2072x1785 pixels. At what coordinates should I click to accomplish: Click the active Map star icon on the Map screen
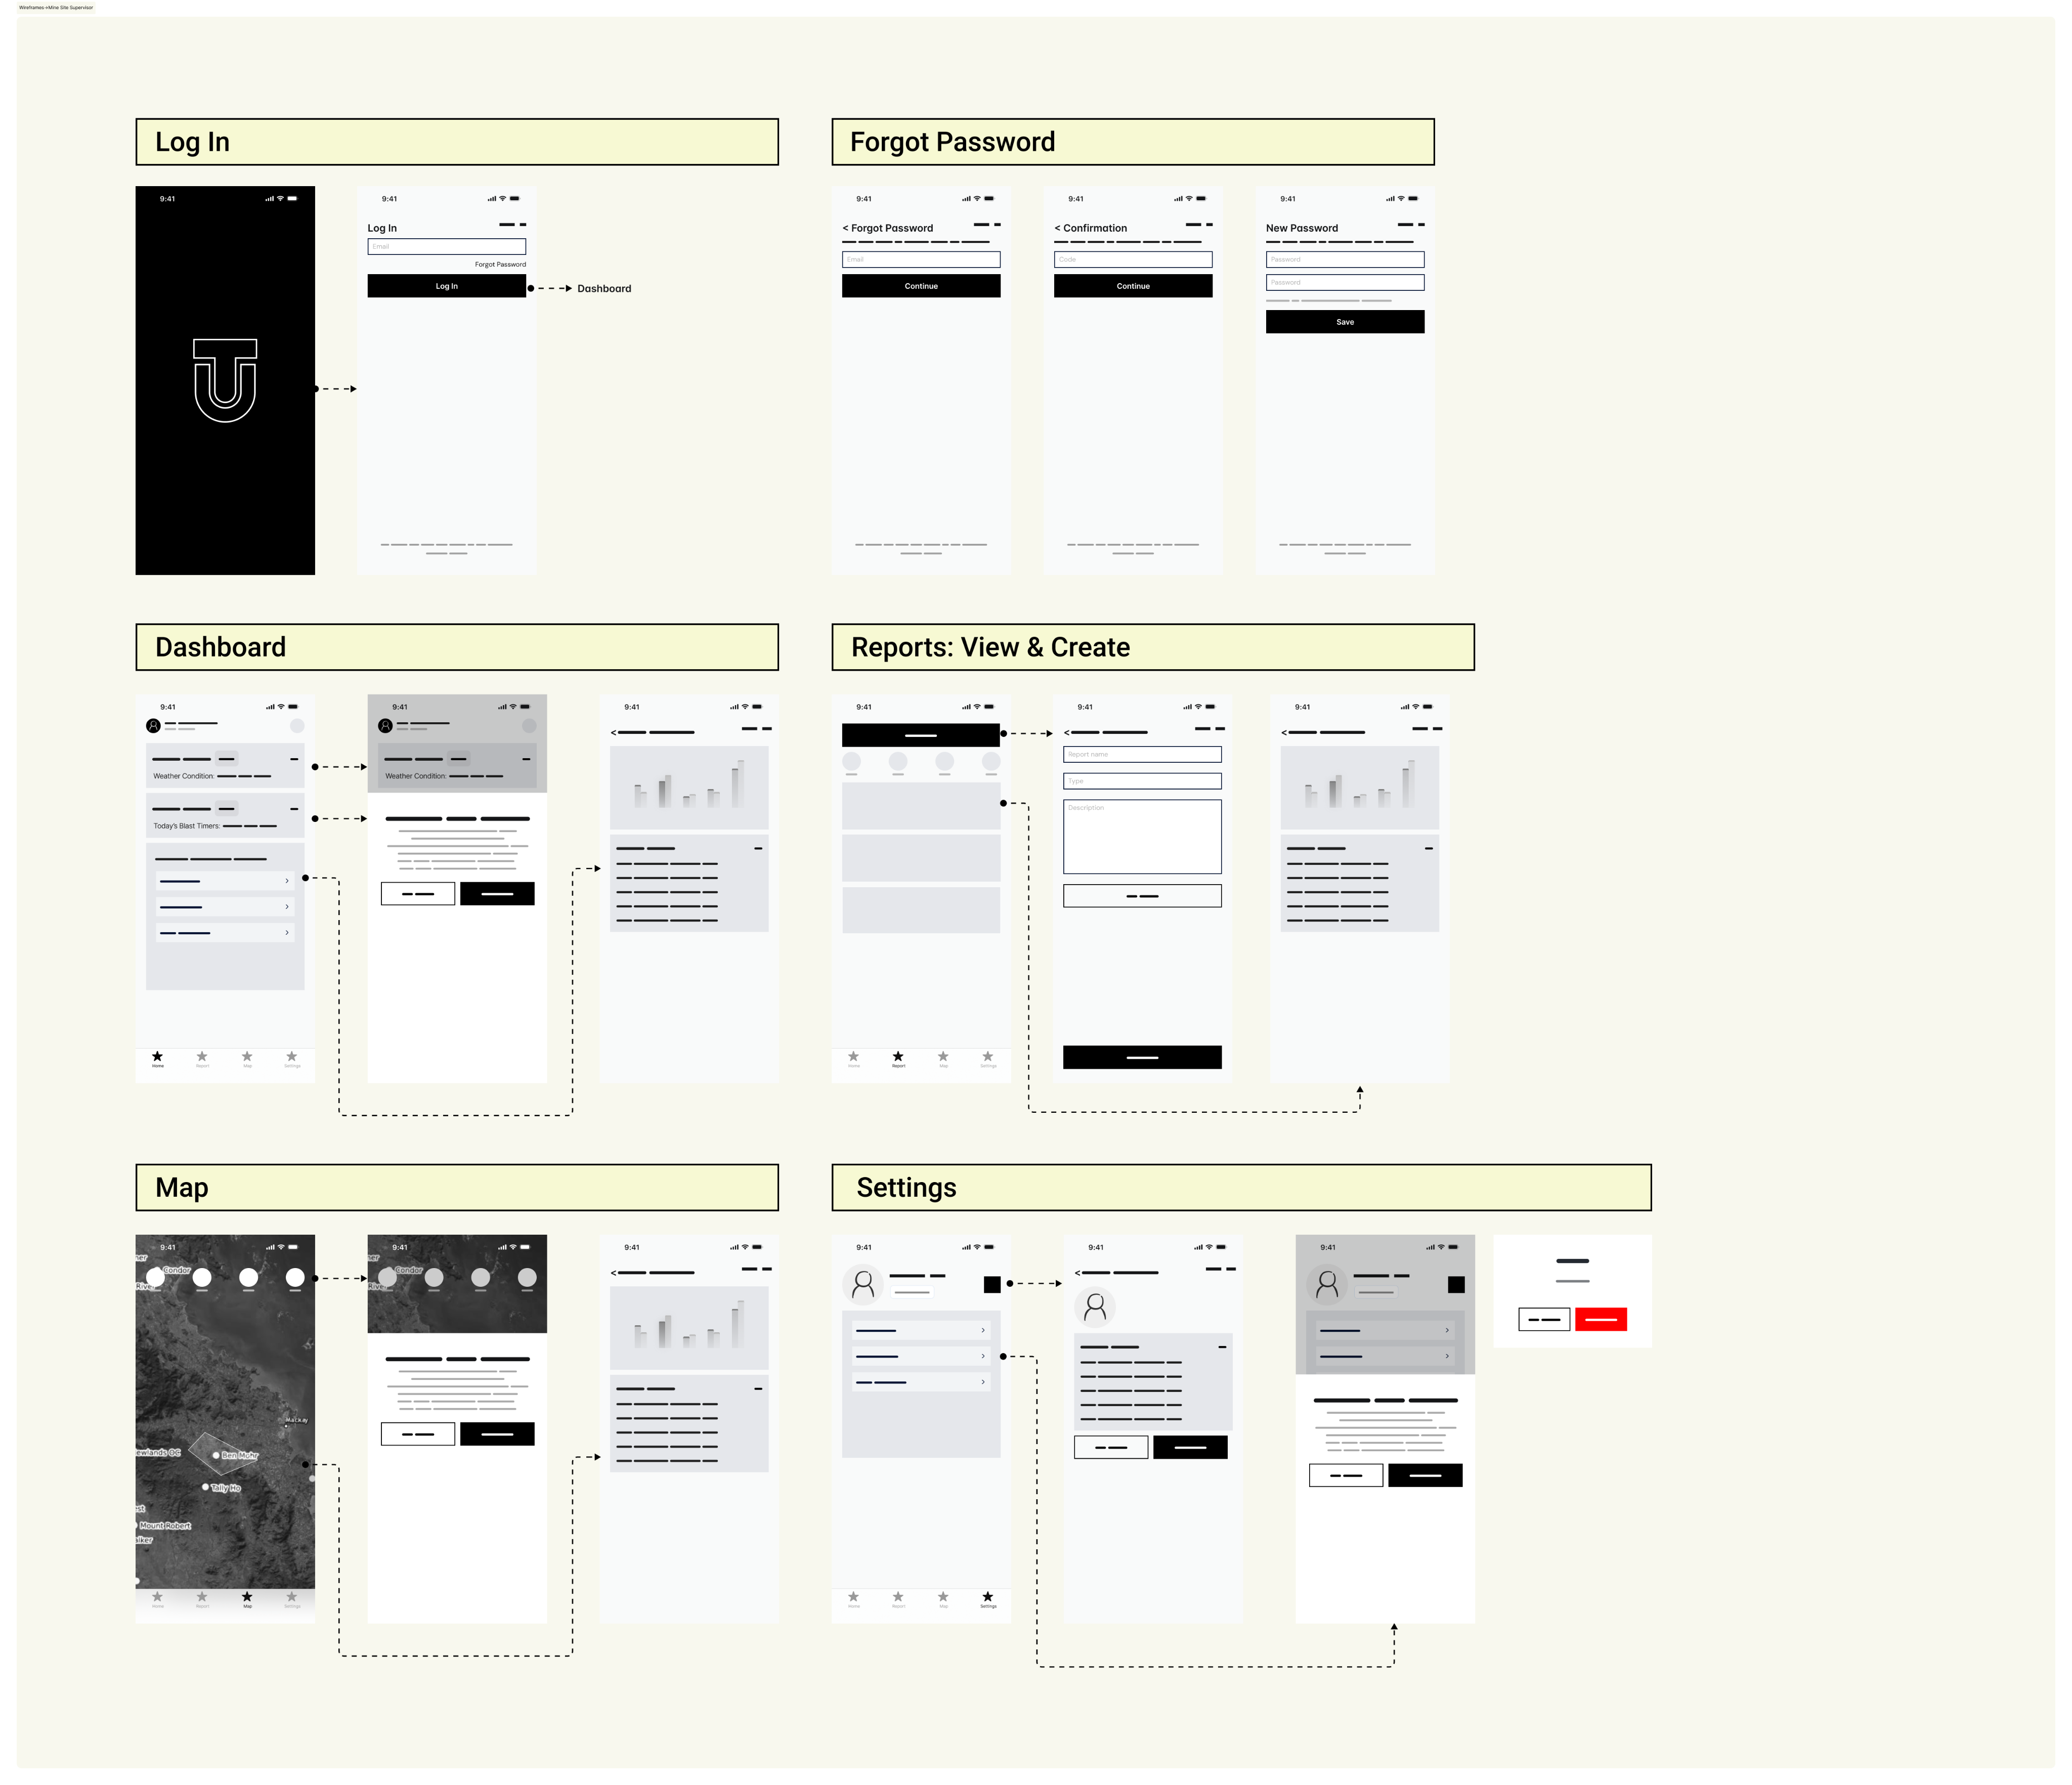tap(247, 1598)
